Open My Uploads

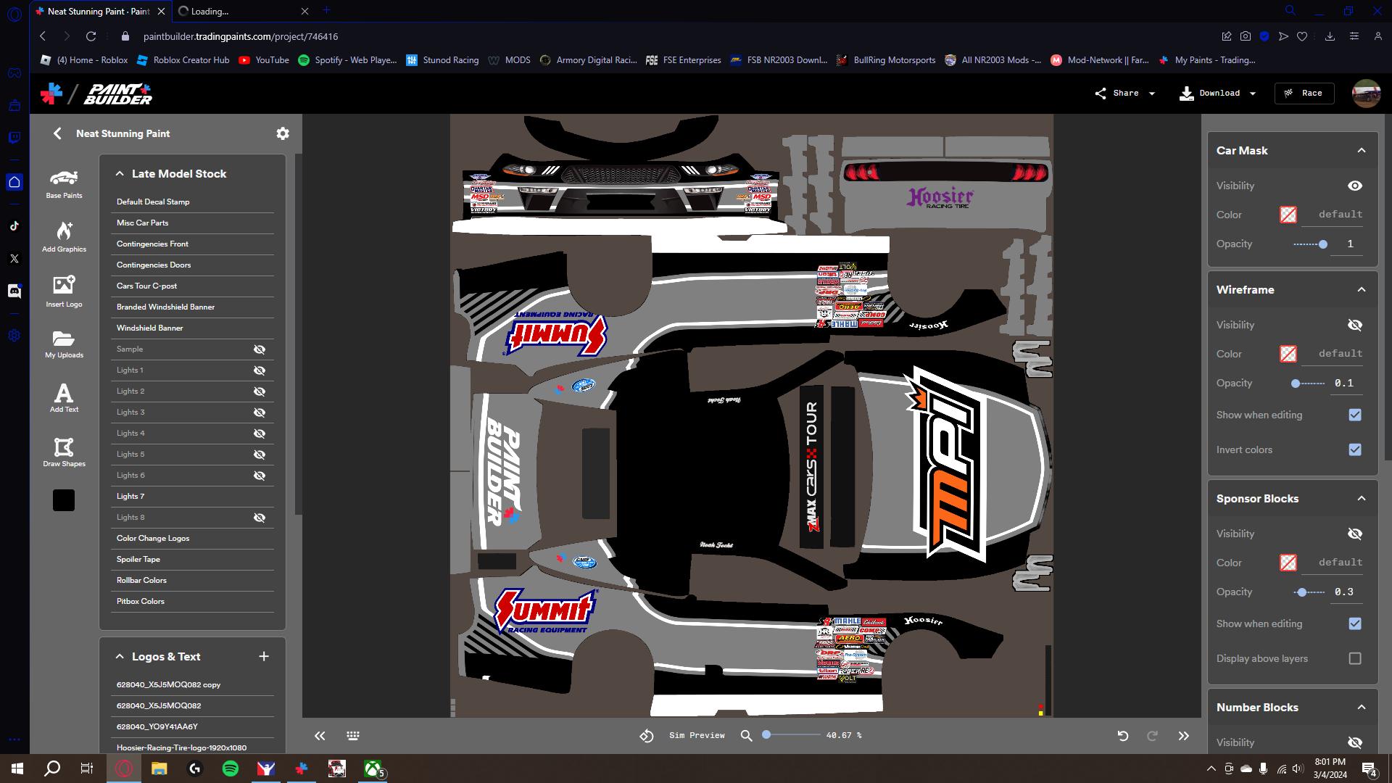click(64, 343)
